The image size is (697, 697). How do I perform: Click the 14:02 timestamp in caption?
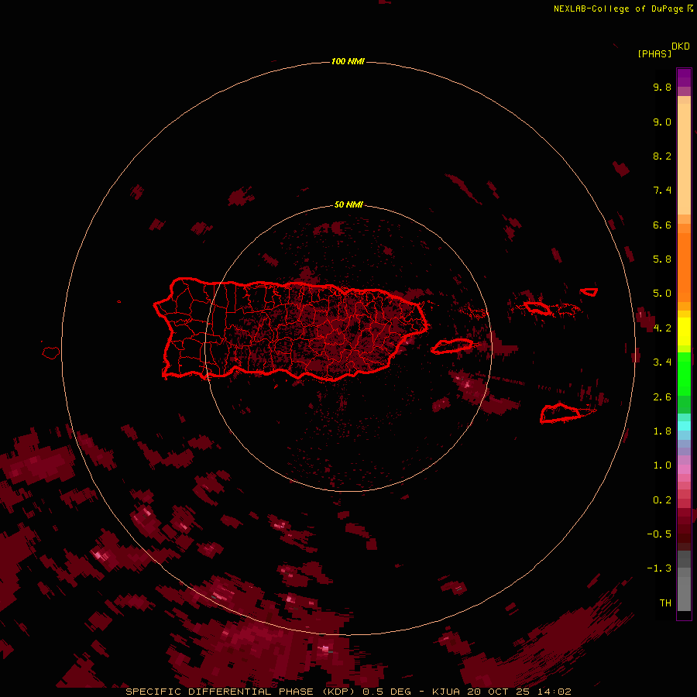[x=554, y=692]
